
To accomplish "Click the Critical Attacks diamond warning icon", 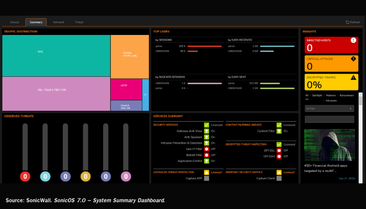I will point(353,59).
